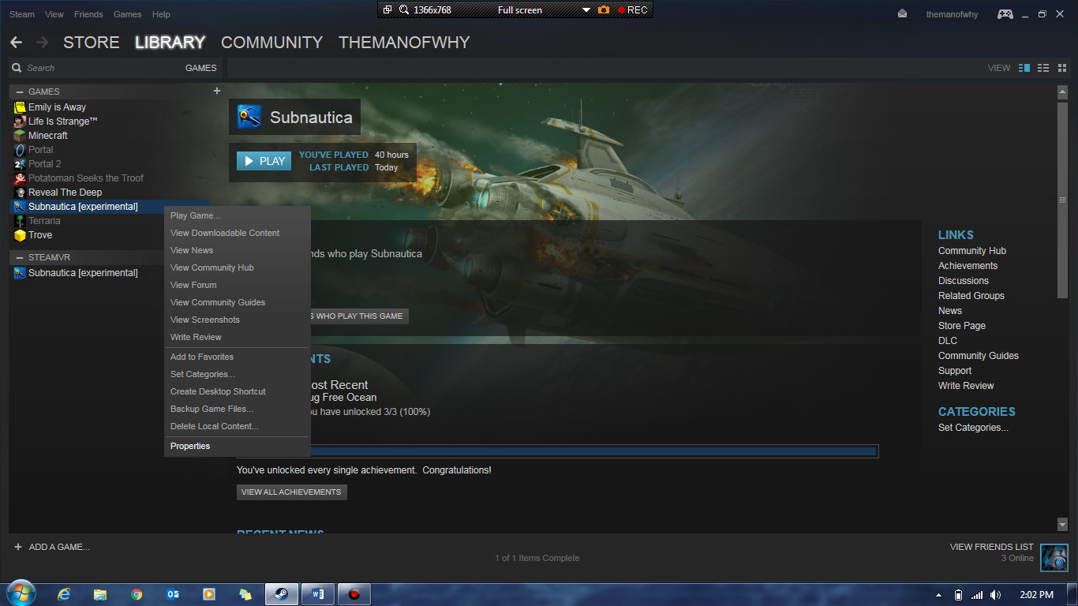Image resolution: width=1078 pixels, height=606 pixels.
Task: Choose Add to Favorites in the context menu
Action: 202,357
